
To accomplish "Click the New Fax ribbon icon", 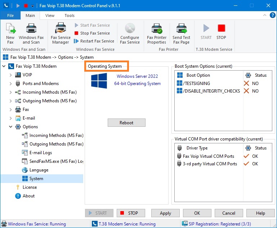I will point(10,33).
